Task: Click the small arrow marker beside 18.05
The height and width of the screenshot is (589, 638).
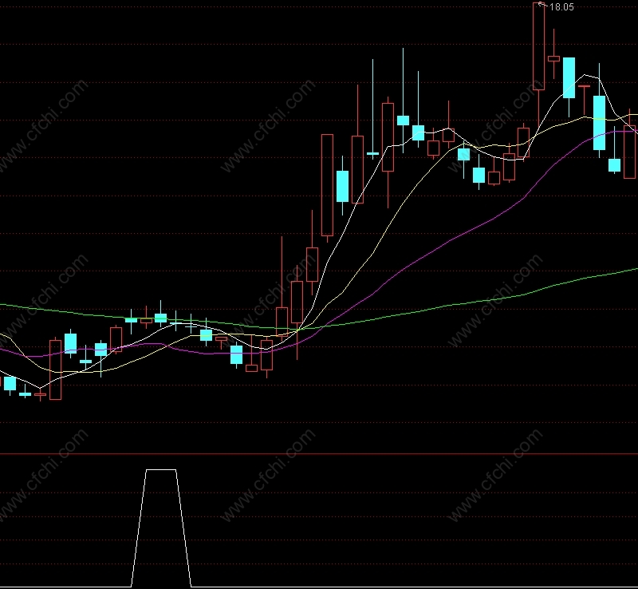Action: (542, 5)
